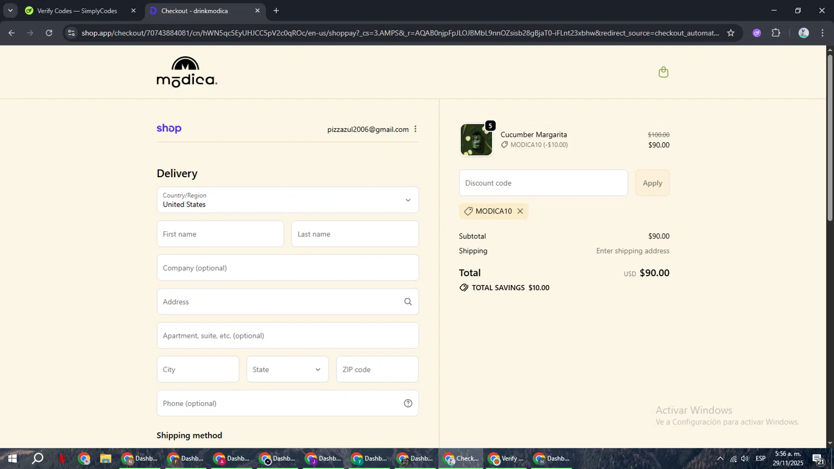Focus the First name field
This screenshot has height=469, width=834.
[x=220, y=234]
